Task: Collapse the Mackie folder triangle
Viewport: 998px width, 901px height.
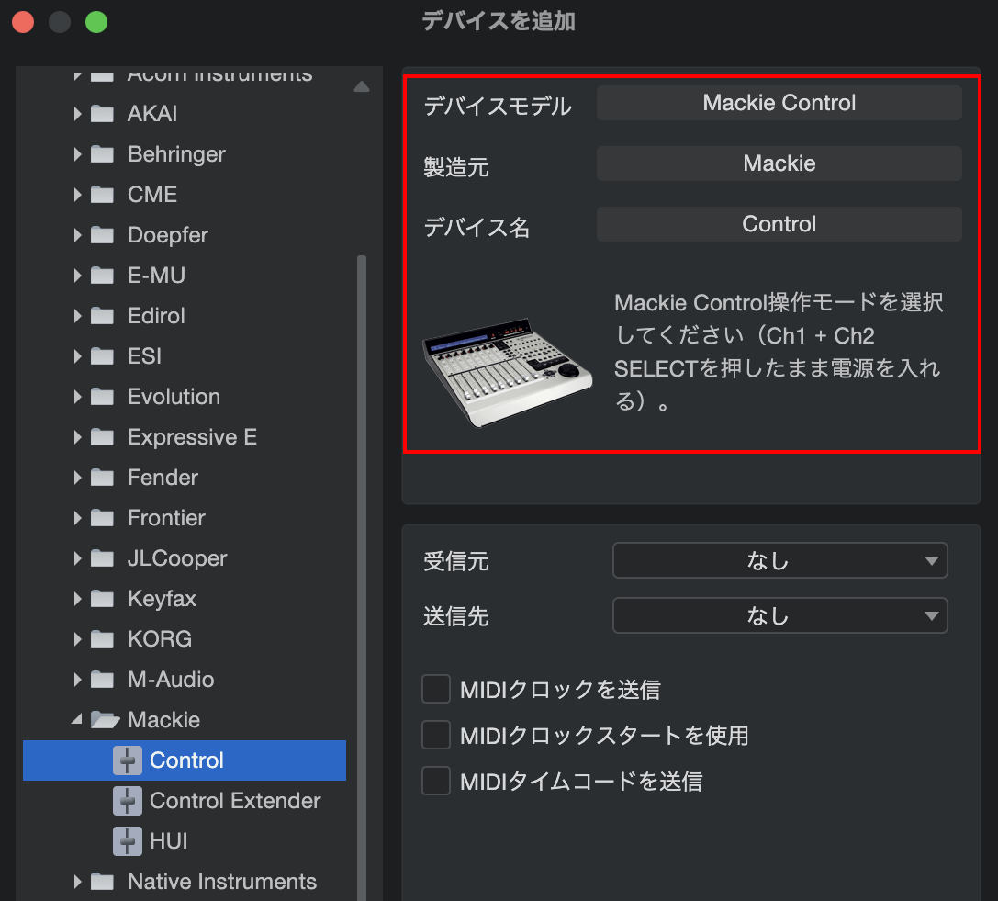Action: (77, 719)
